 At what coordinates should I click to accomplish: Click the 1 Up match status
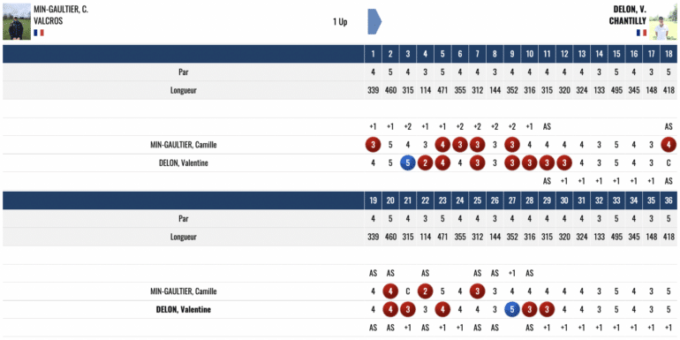[340, 22]
